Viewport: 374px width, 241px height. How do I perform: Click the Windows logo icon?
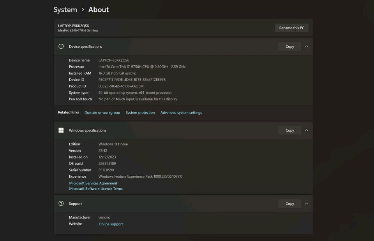tap(61, 130)
